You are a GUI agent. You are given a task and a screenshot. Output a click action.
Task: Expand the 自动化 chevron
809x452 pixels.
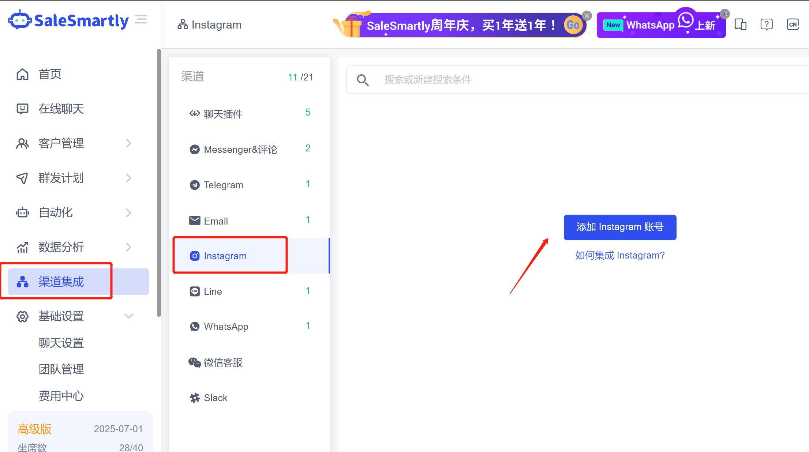[128, 212]
